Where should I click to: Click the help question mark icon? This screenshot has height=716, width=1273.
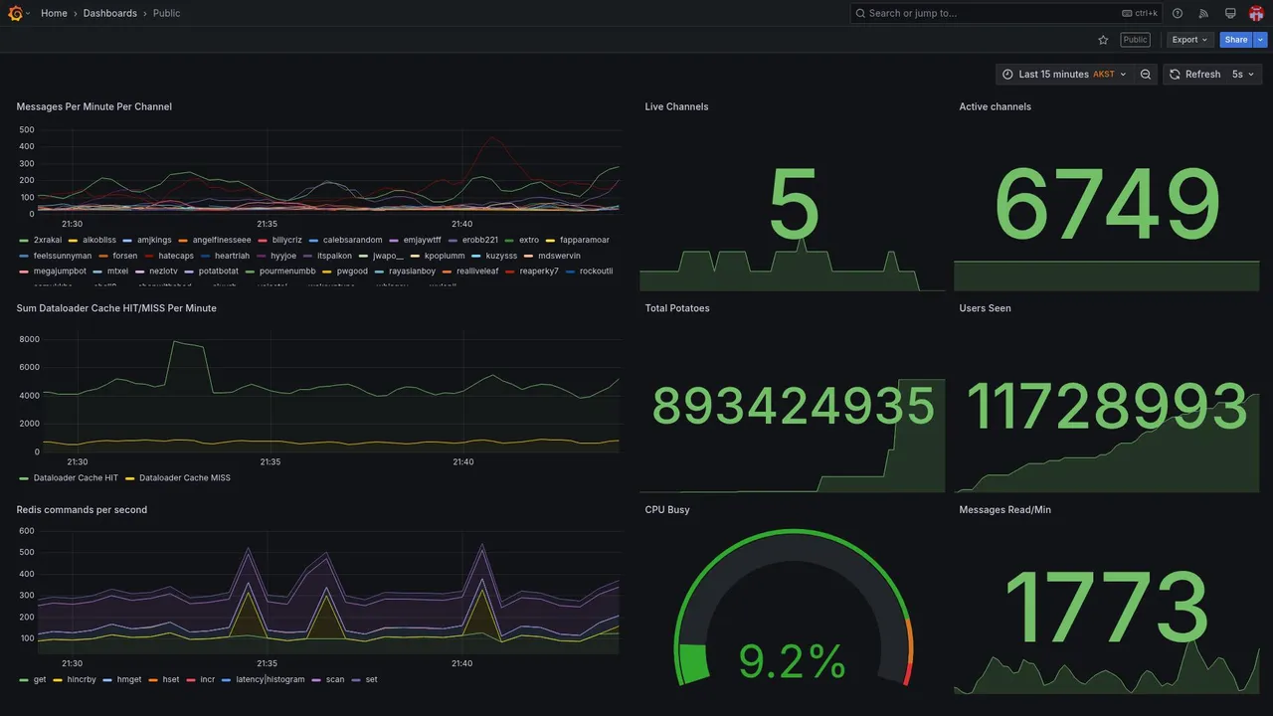[1178, 13]
